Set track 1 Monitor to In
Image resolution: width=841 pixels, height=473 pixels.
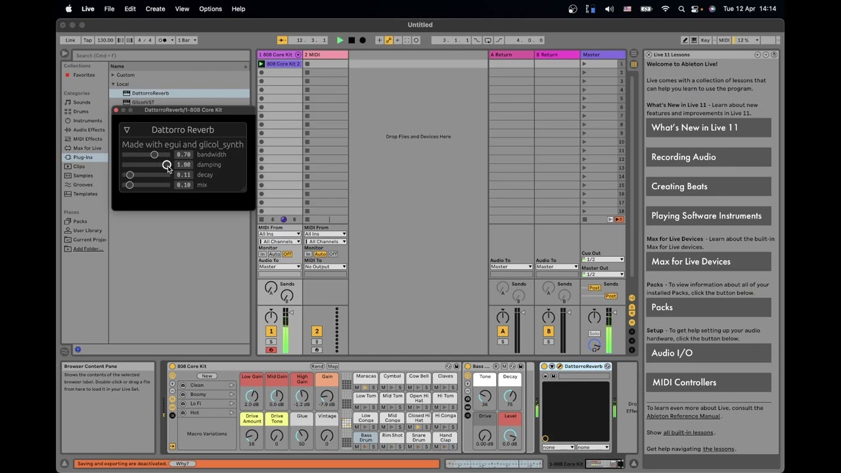(x=263, y=254)
